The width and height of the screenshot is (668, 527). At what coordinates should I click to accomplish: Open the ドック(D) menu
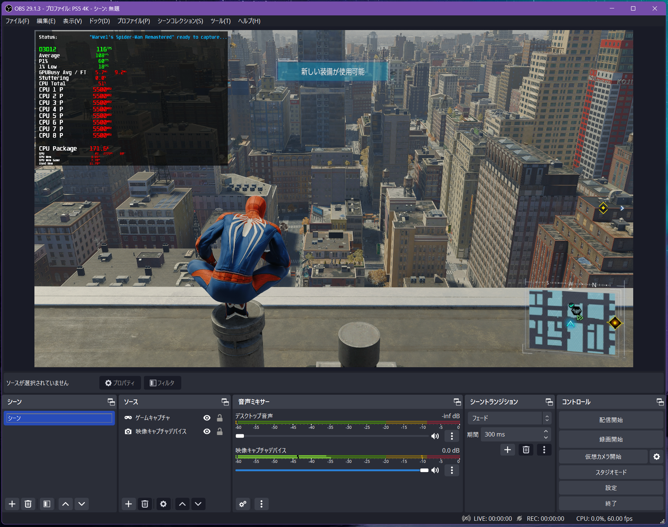100,21
